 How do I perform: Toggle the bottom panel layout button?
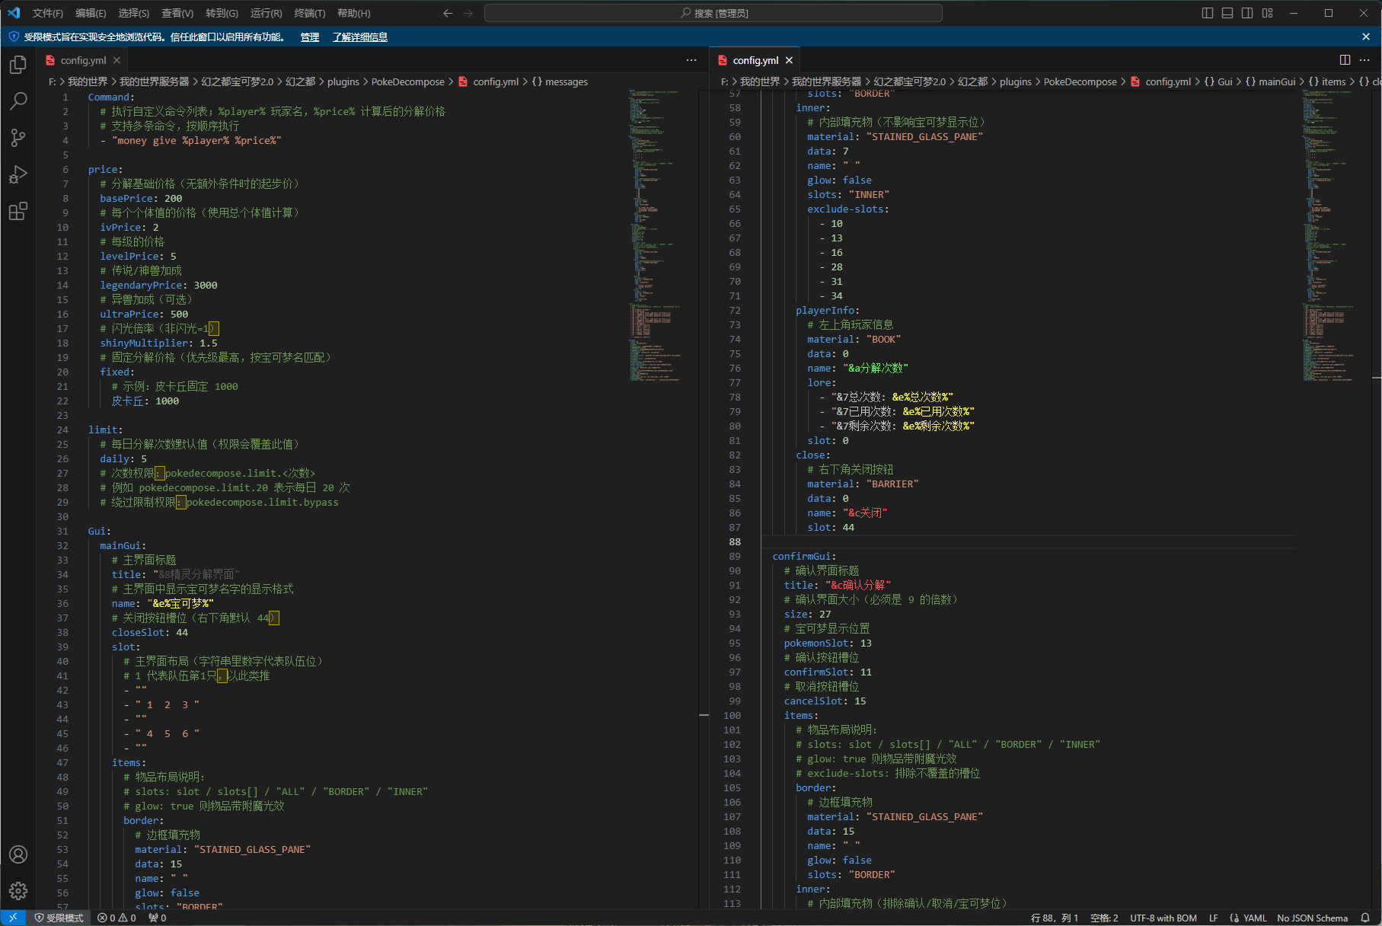point(1227,13)
